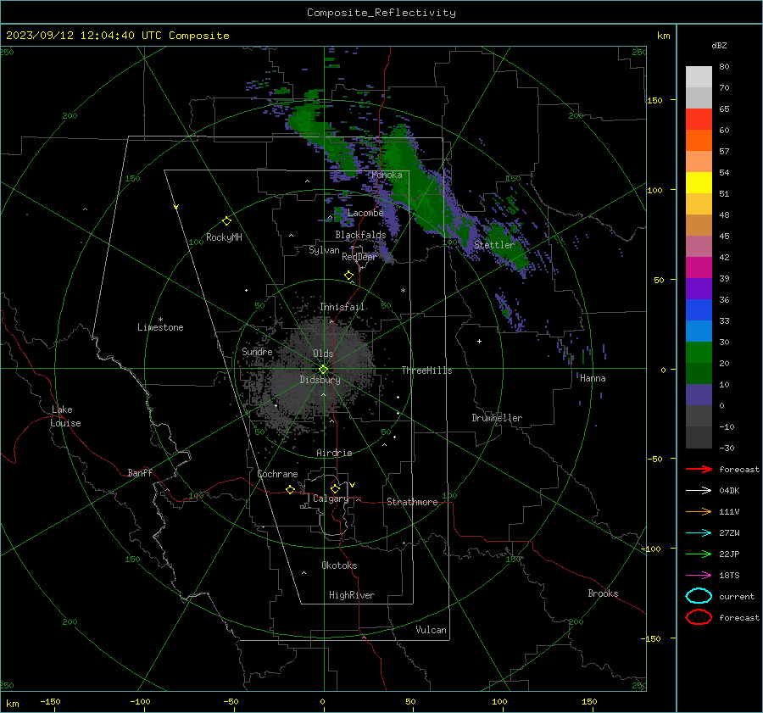Click the Blackfalds label
Screen dimensions: 763x713
pyautogui.click(x=360, y=235)
